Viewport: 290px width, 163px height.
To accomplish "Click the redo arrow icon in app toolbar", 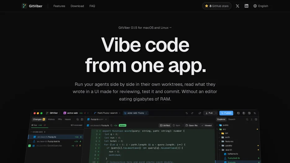I will (192, 113).
